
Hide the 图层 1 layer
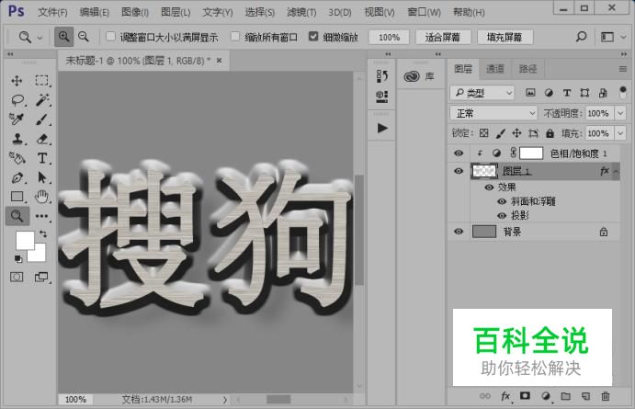(x=459, y=171)
